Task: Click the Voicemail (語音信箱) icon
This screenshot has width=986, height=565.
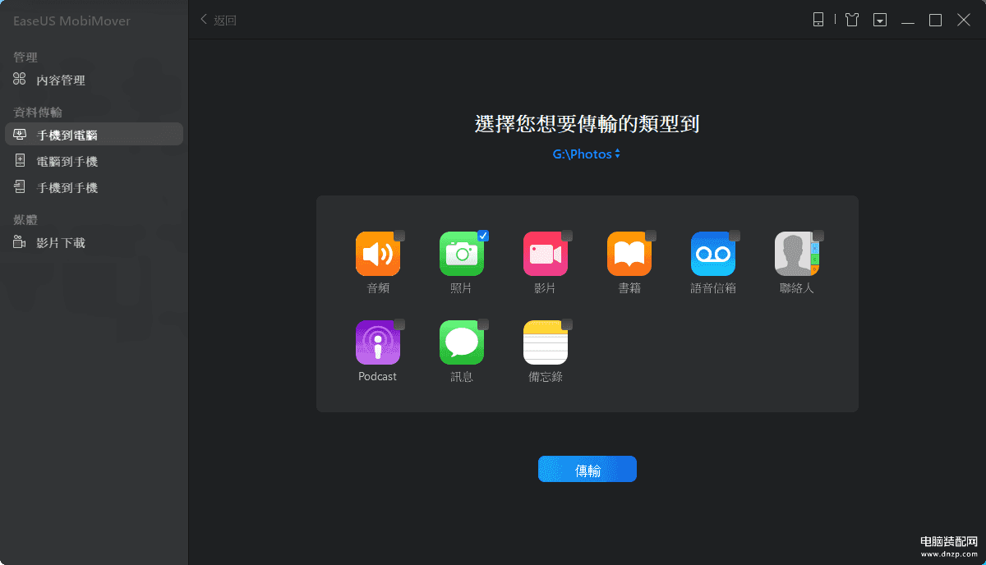Action: coord(713,254)
